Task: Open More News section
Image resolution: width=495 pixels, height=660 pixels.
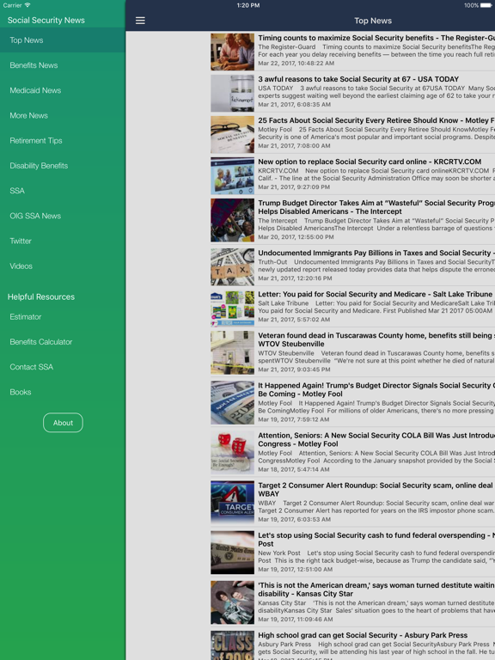Action: pyautogui.click(x=63, y=115)
